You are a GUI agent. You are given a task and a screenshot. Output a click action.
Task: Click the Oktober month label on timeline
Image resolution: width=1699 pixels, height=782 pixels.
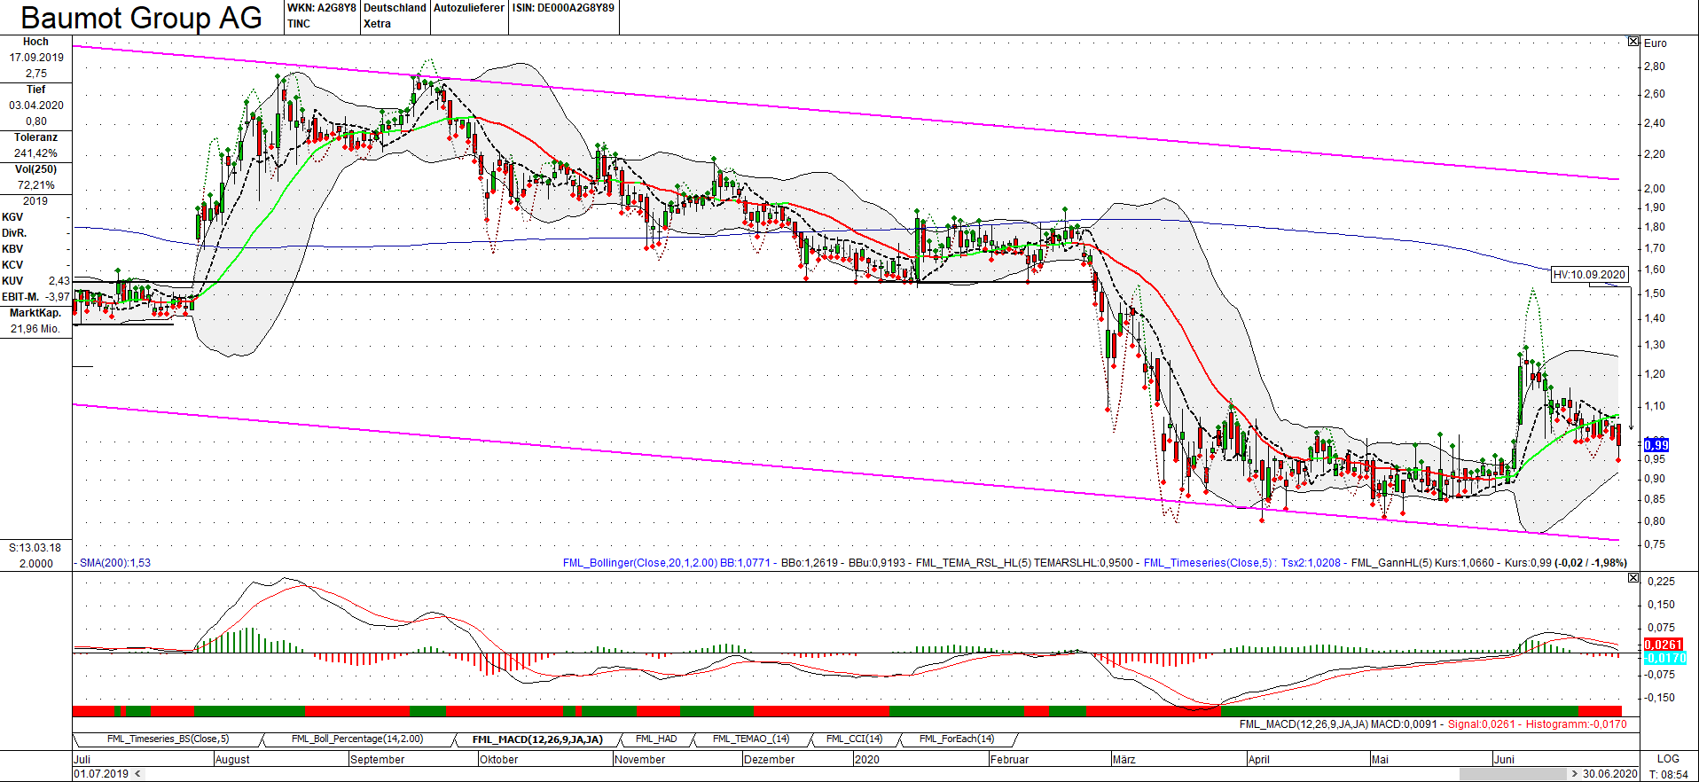point(498,760)
